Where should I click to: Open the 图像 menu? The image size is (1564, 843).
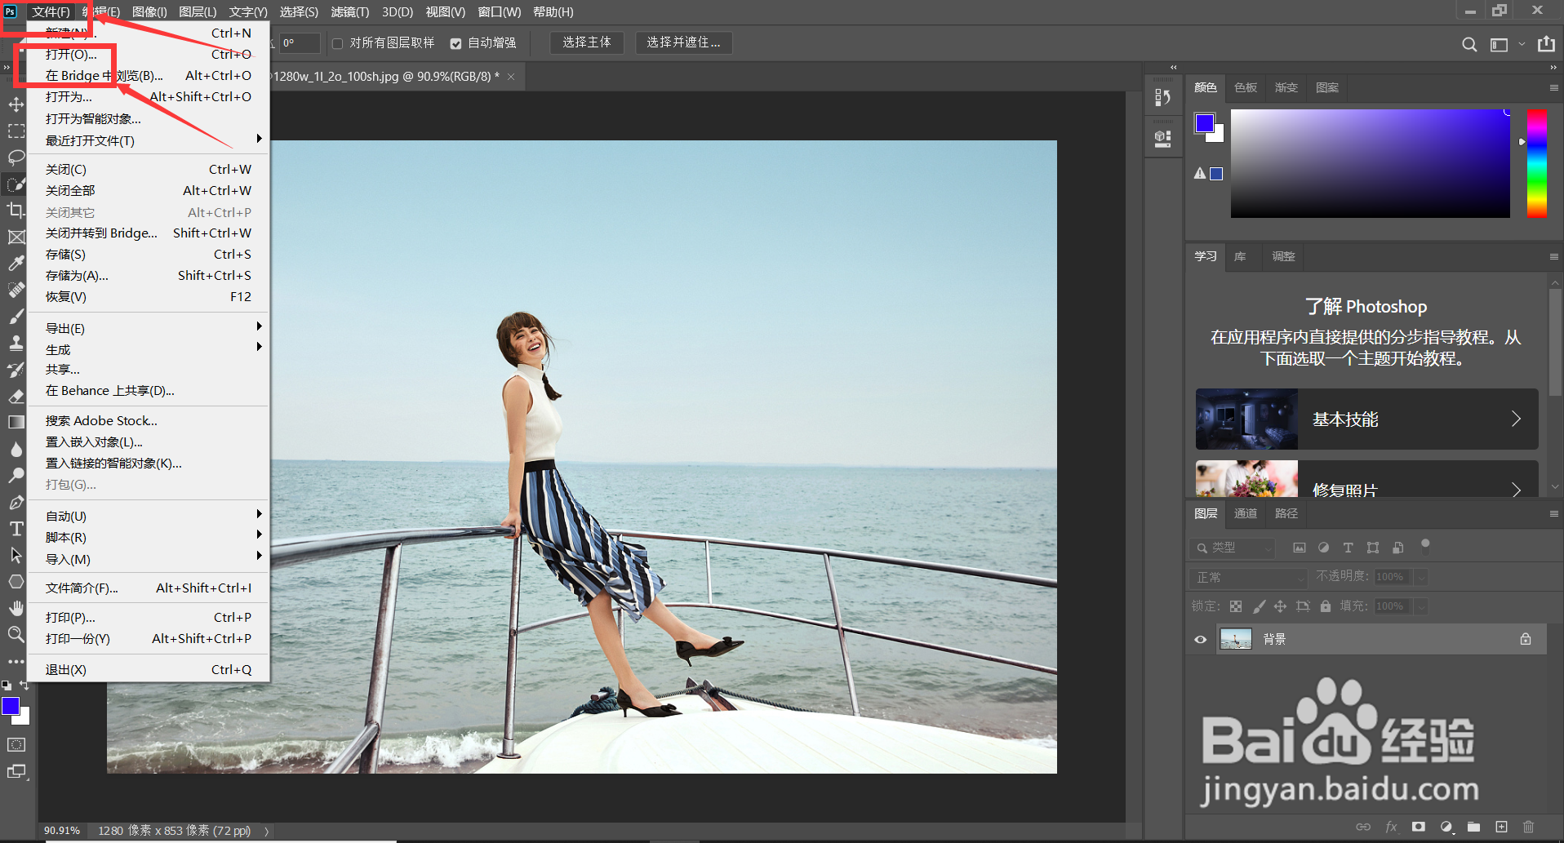(149, 11)
